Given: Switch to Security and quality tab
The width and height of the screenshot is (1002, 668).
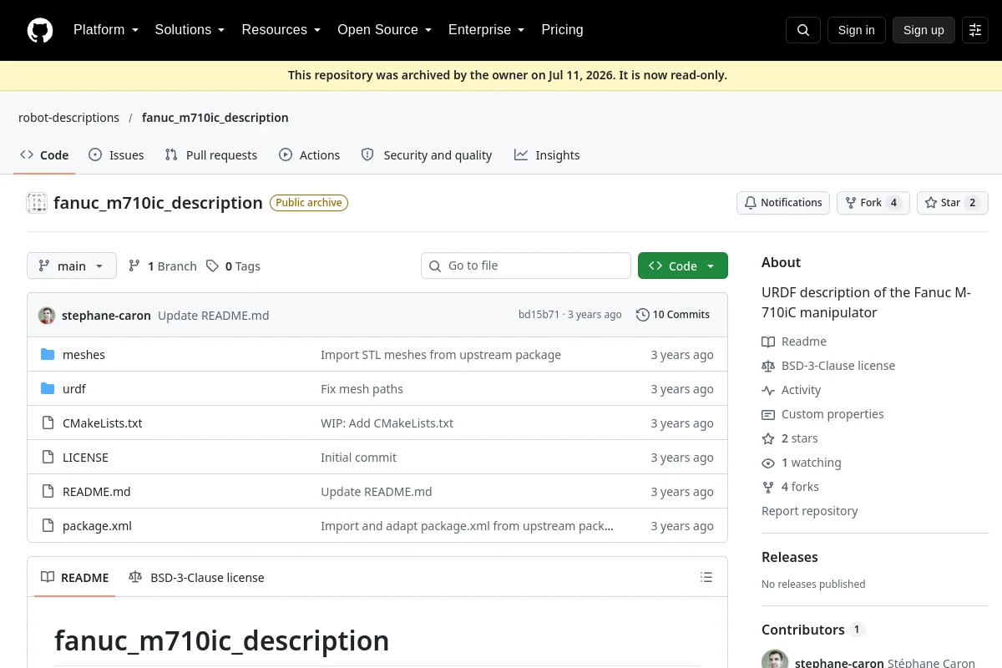Looking at the screenshot, I should 426,155.
